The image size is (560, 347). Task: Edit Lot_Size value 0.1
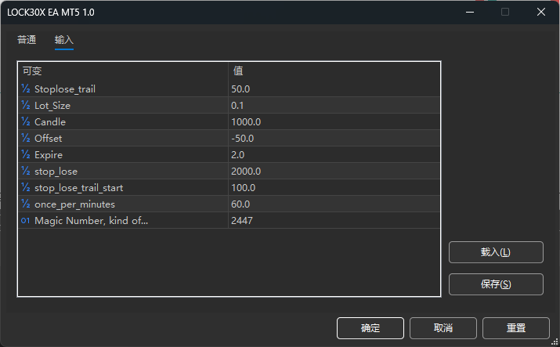pyautogui.click(x=334, y=105)
